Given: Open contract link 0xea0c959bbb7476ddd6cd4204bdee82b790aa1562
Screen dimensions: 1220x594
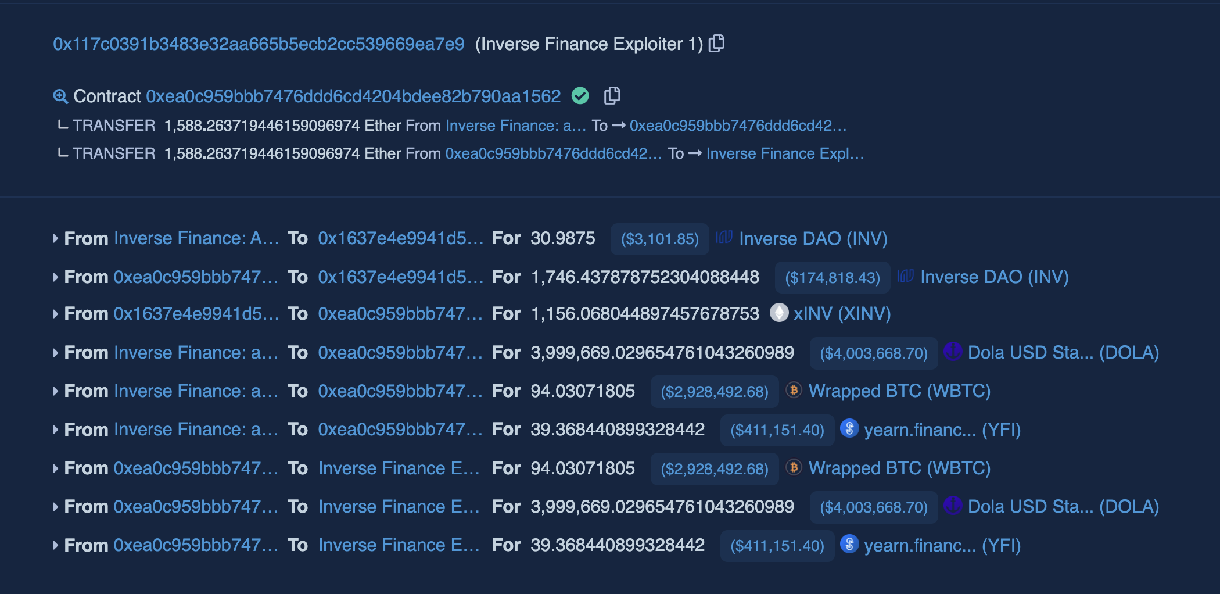Looking at the screenshot, I should [353, 96].
